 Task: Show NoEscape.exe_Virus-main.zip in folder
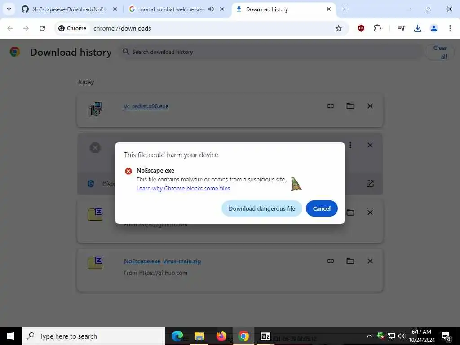pyautogui.click(x=350, y=261)
